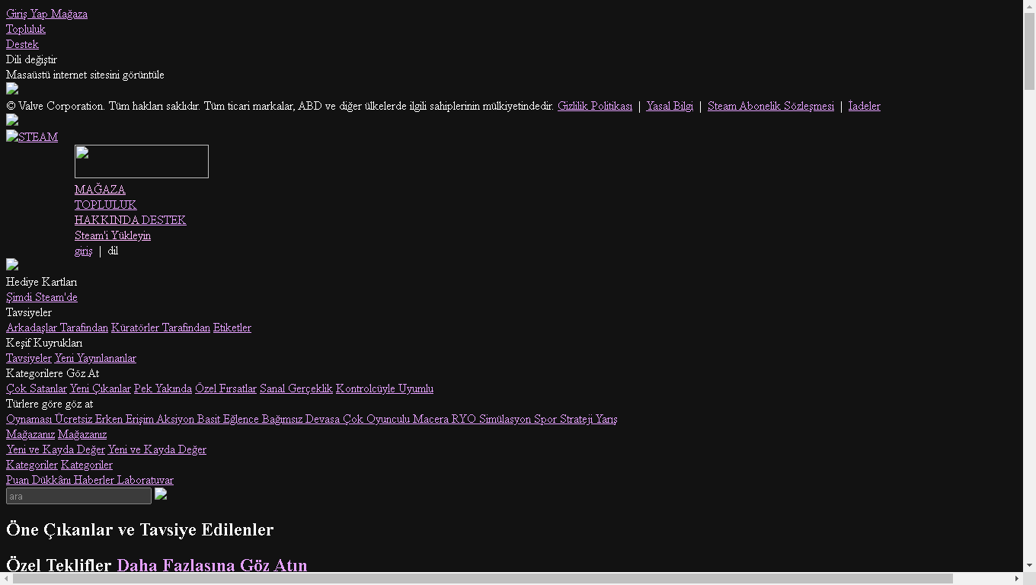Browse the Aksiyon genre

175,419
